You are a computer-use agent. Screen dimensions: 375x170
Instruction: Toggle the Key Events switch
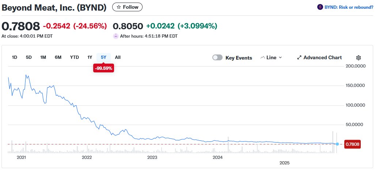217,58
